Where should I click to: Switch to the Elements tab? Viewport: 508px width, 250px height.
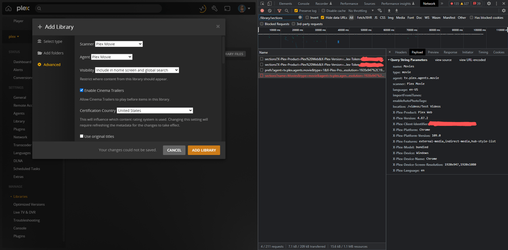pos(286,4)
